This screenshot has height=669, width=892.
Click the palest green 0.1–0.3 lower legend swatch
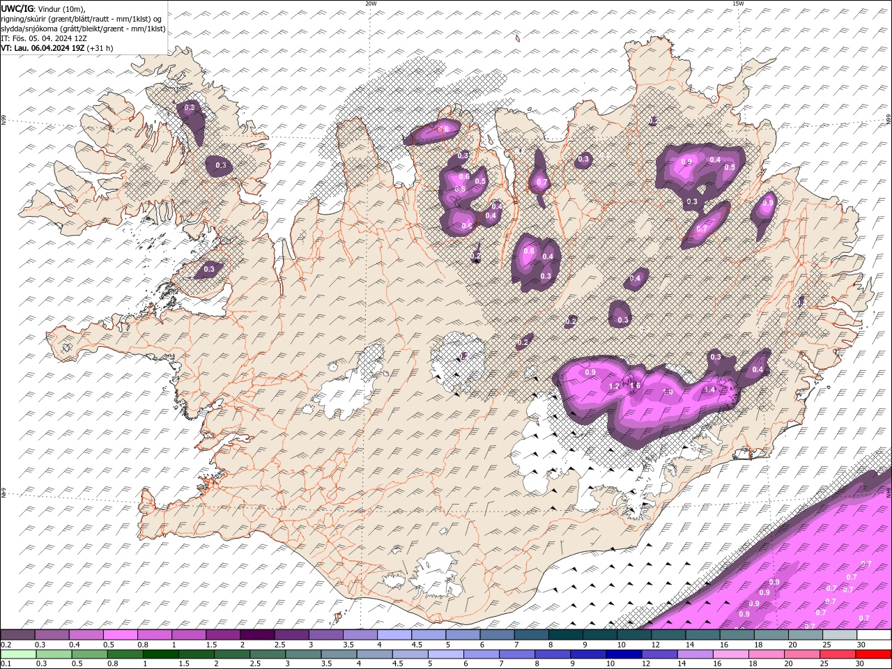[x=18, y=654]
